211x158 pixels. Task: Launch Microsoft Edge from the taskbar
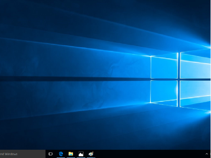tap(61, 154)
